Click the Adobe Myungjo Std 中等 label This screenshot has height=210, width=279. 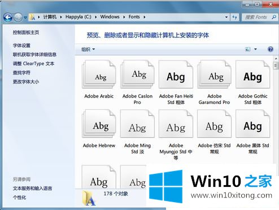point(176,151)
